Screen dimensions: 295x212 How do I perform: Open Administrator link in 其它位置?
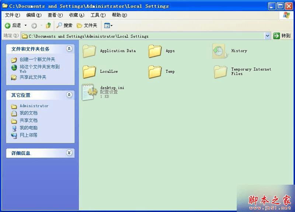pos(34,106)
